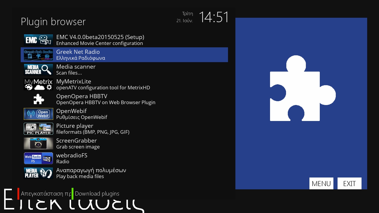Select the ScreenGrabber camera icon
The image size is (379, 213).
pyautogui.click(x=38, y=143)
